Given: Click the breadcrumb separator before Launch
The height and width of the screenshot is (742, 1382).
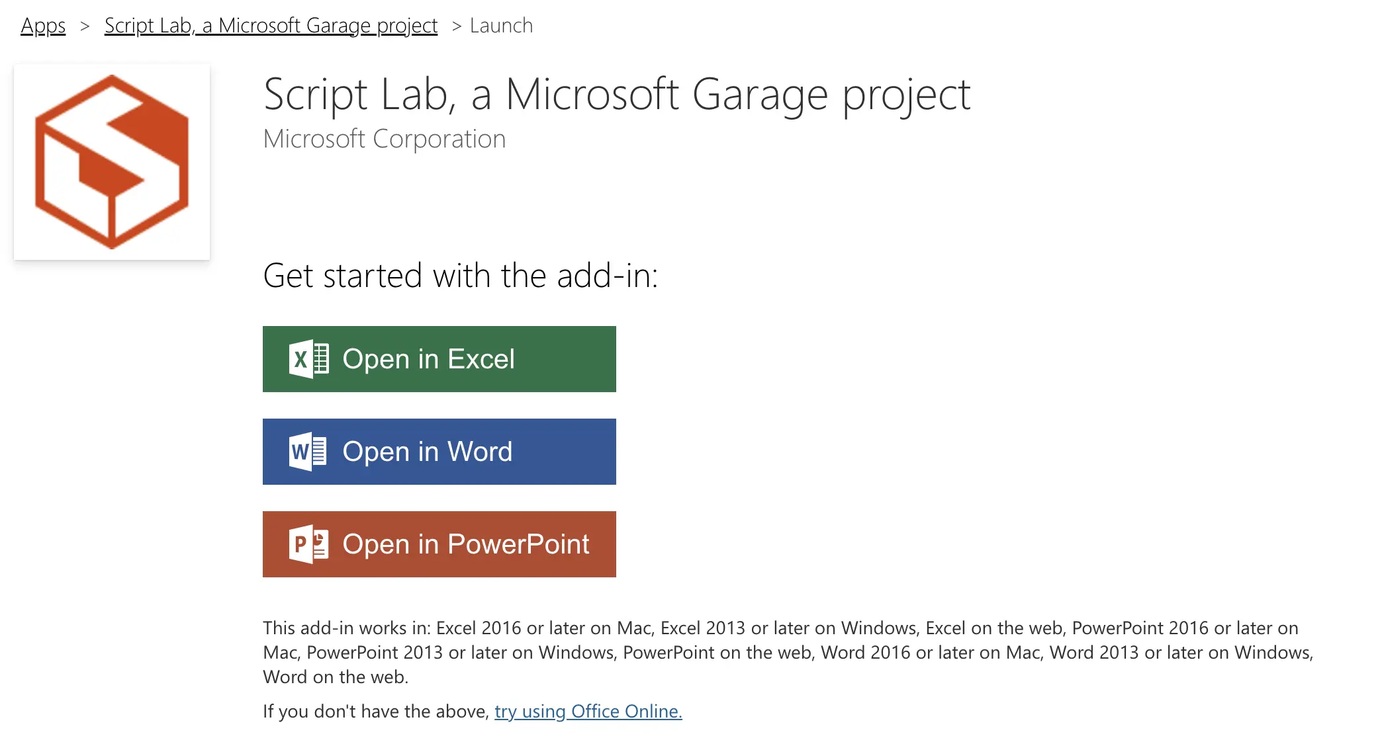Looking at the screenshot, I should coord(456,26).
